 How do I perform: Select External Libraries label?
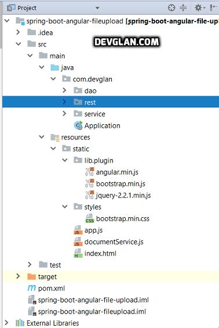[x=53, y=323]
